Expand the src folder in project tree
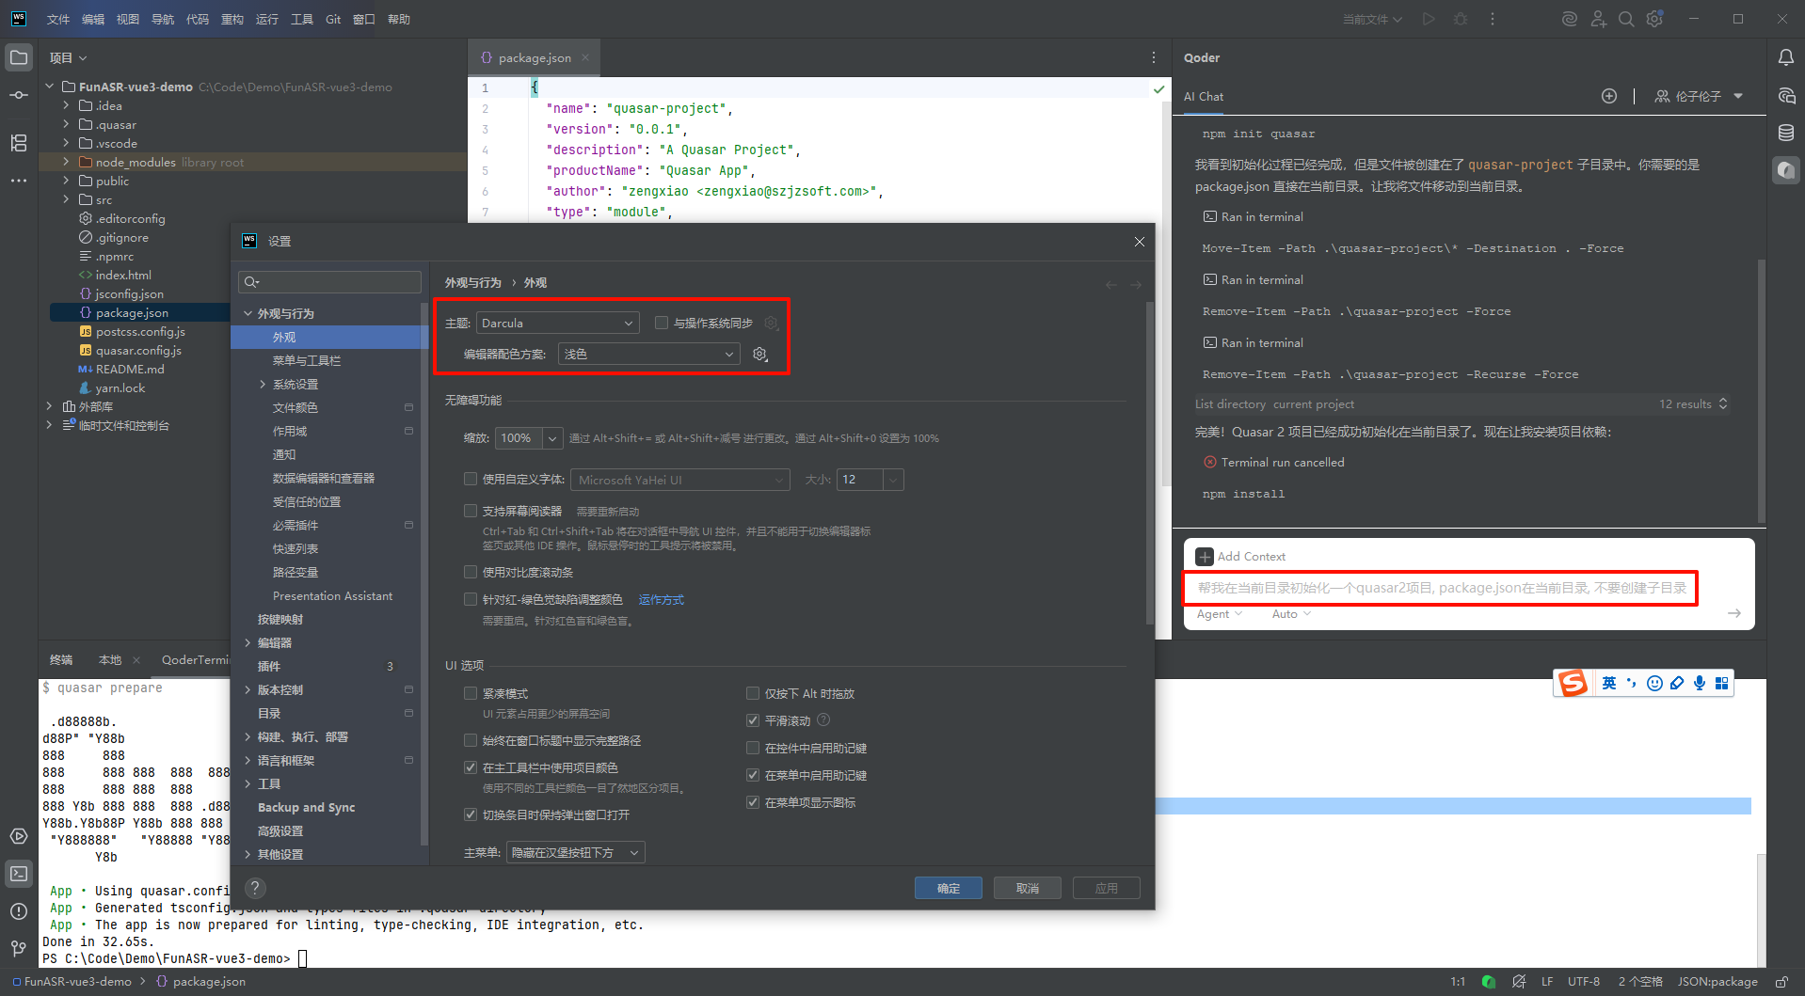The width and height of the screenshot is (1805, 996). click(x=66, y=199)
